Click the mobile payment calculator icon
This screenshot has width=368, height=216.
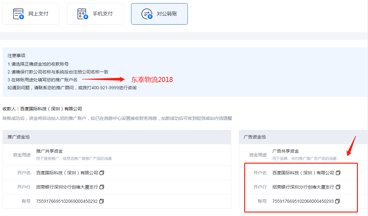point(83,14)
